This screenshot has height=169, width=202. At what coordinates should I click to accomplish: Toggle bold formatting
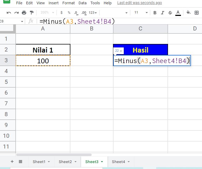(x=155, y=13)
